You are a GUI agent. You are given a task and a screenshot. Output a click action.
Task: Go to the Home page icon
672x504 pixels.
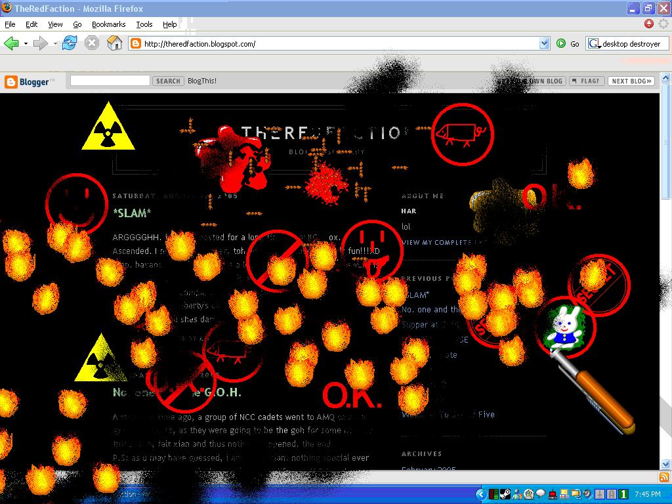pos(114,43)
